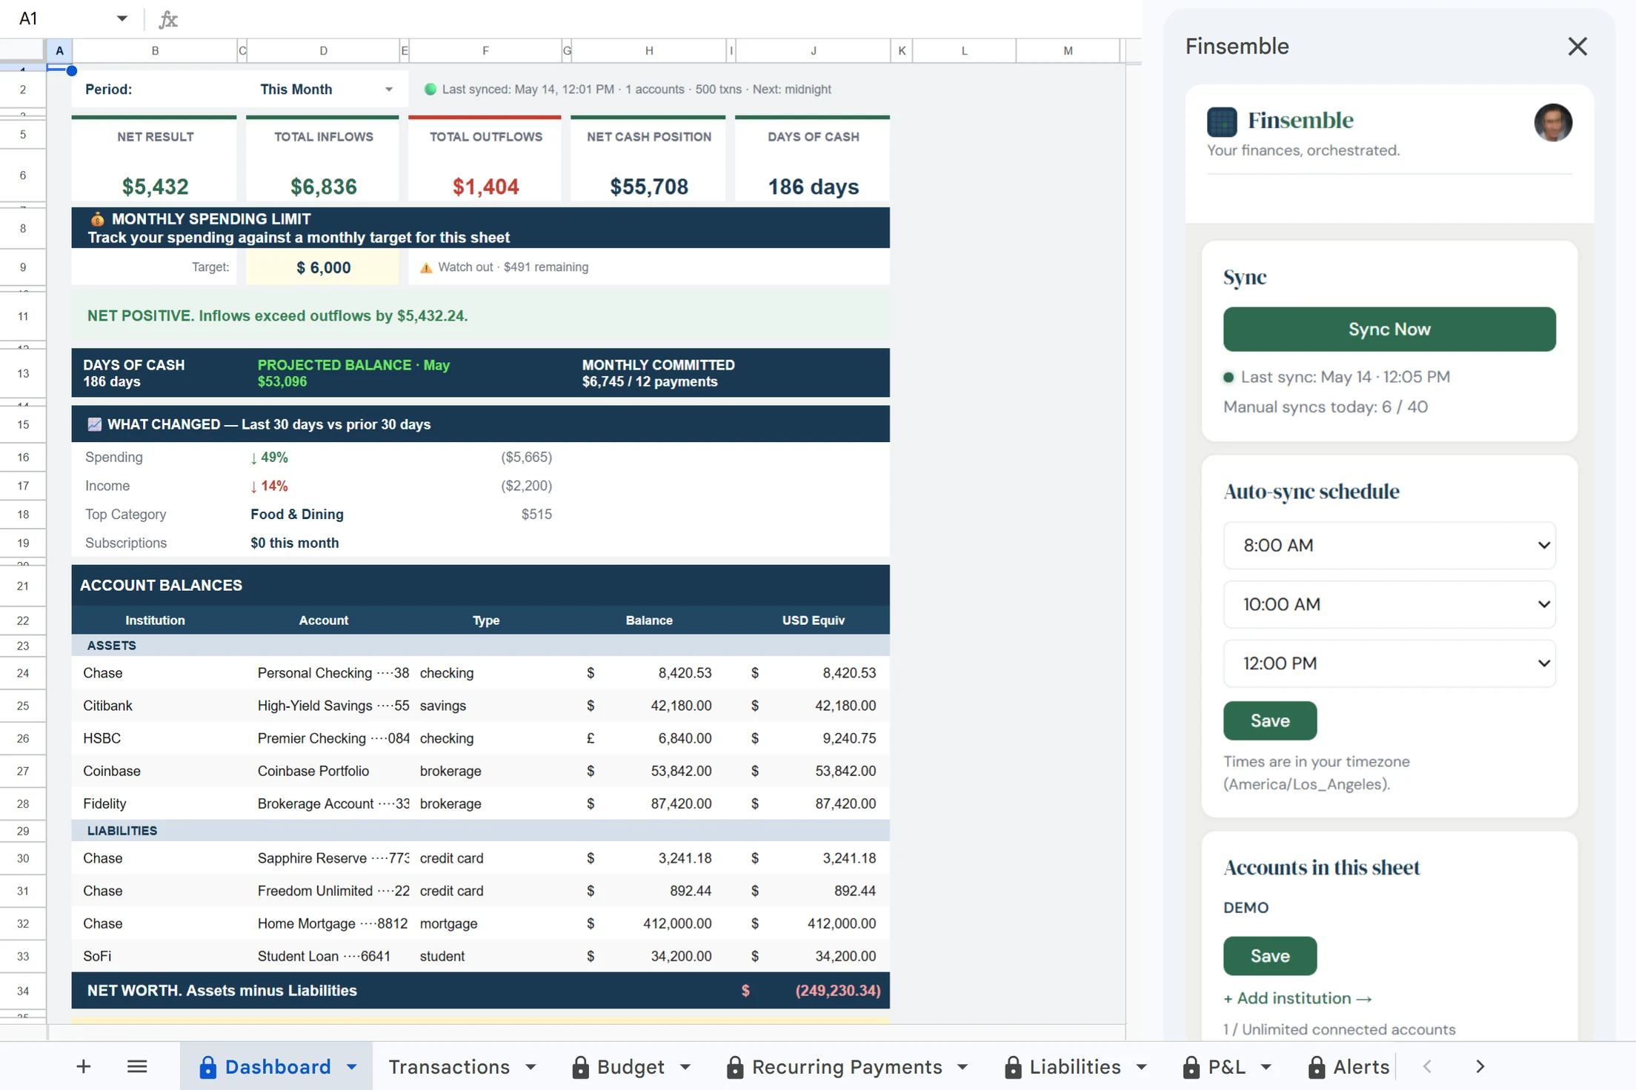
Task: Click the Alerts tab lock icon
Action: (x=1317, y=1067)
